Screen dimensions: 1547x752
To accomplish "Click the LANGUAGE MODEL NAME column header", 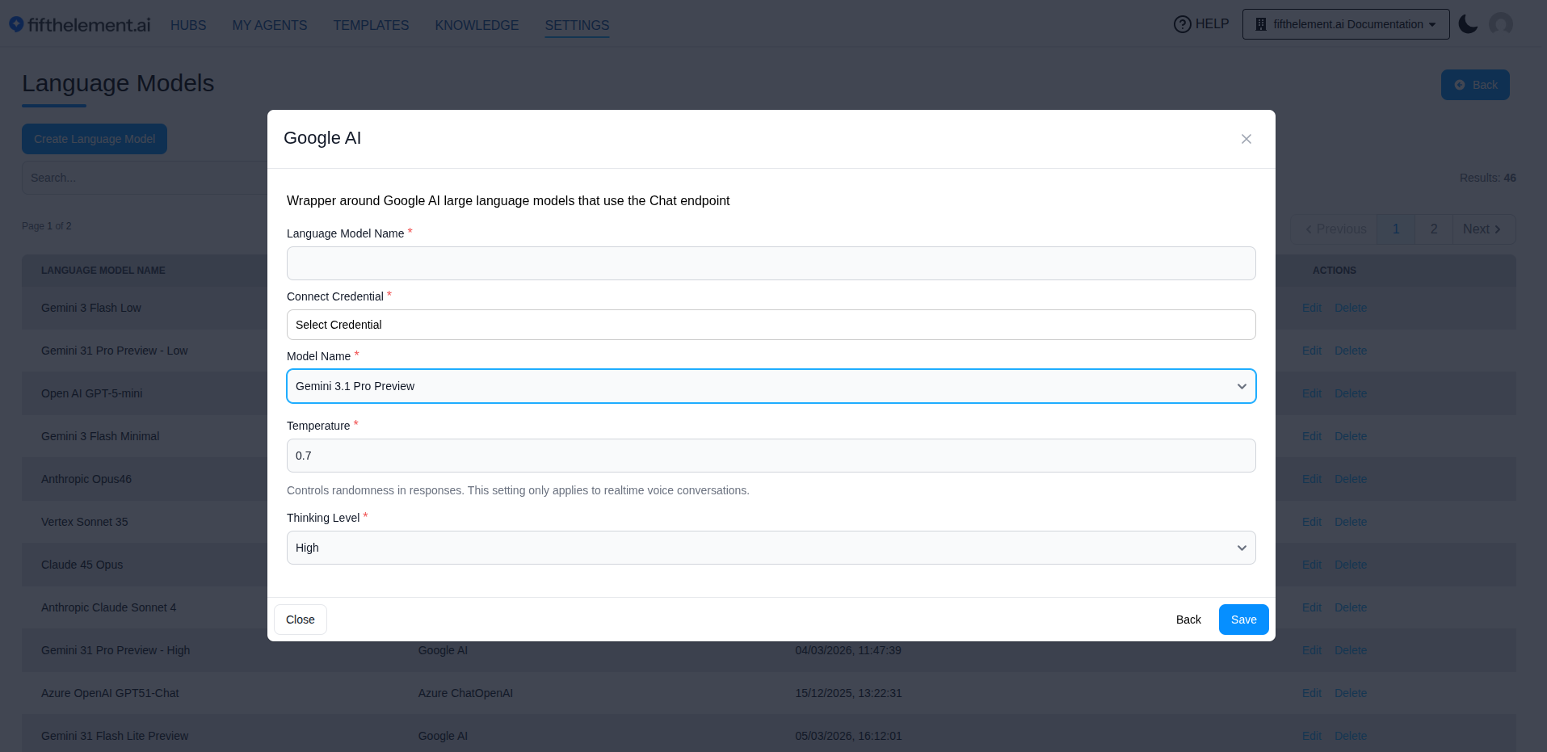I will (x=103, y=271).
